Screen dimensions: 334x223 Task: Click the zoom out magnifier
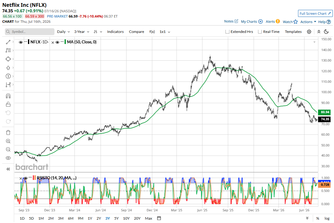click(x=8, y=149)
